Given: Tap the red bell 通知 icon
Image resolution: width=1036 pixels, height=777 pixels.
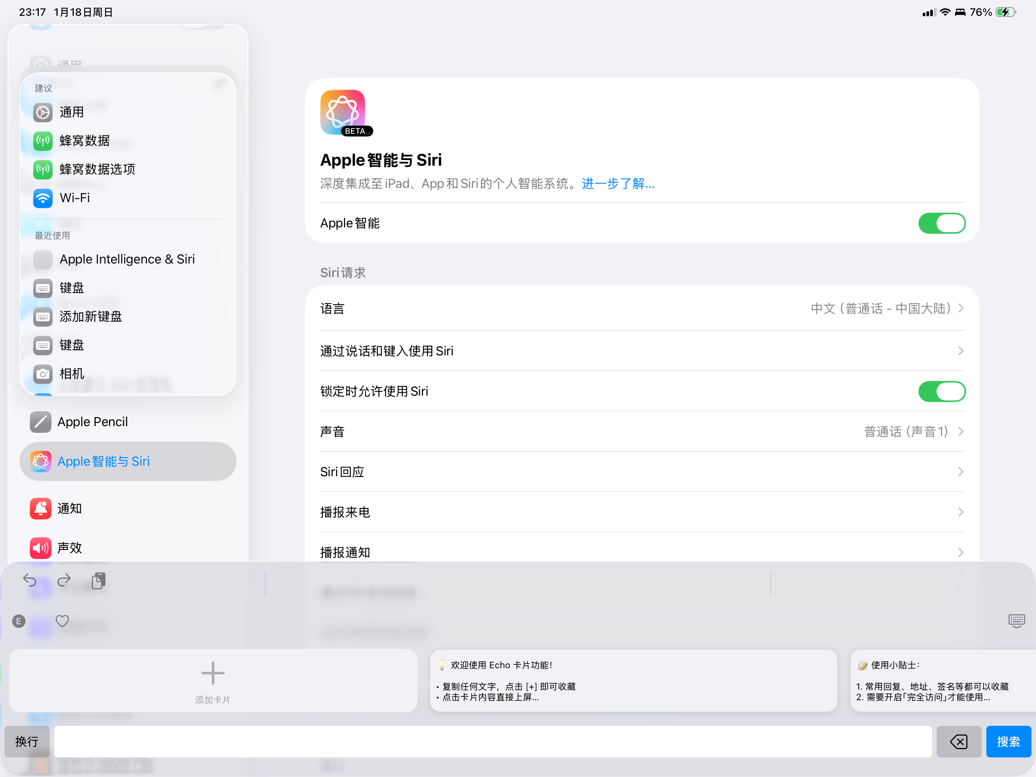Looking at the screenshot, I should [x=41, y=509].
